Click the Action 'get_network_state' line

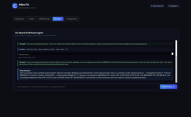[95, 49]
